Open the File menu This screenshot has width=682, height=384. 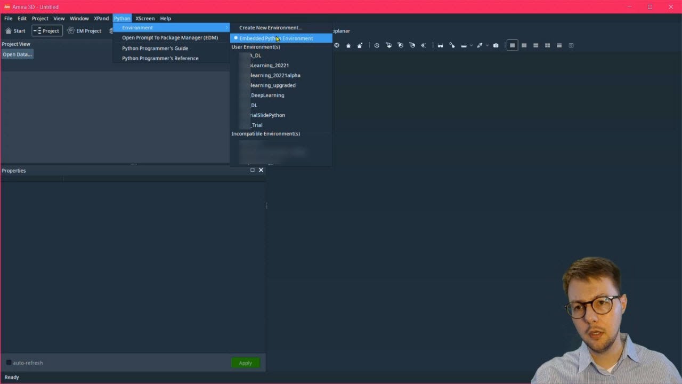click(8, 18)
